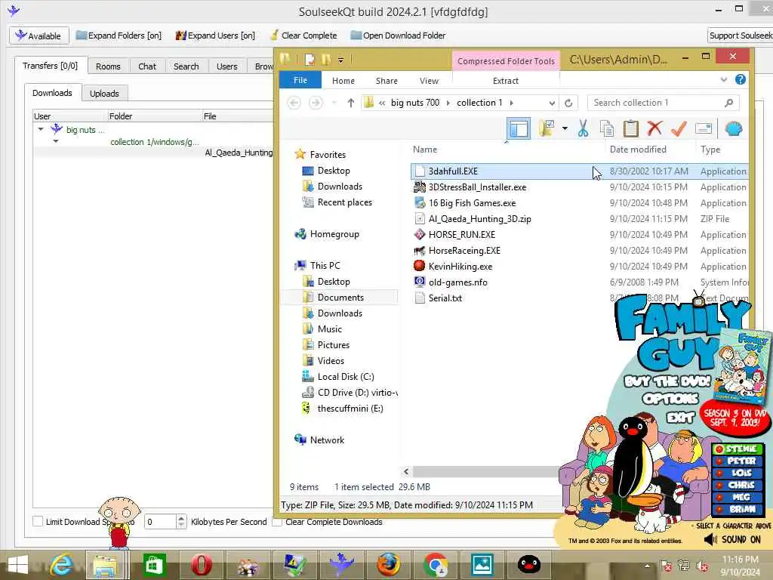Click EXIT in Family Guy widget

pos(681,418)
